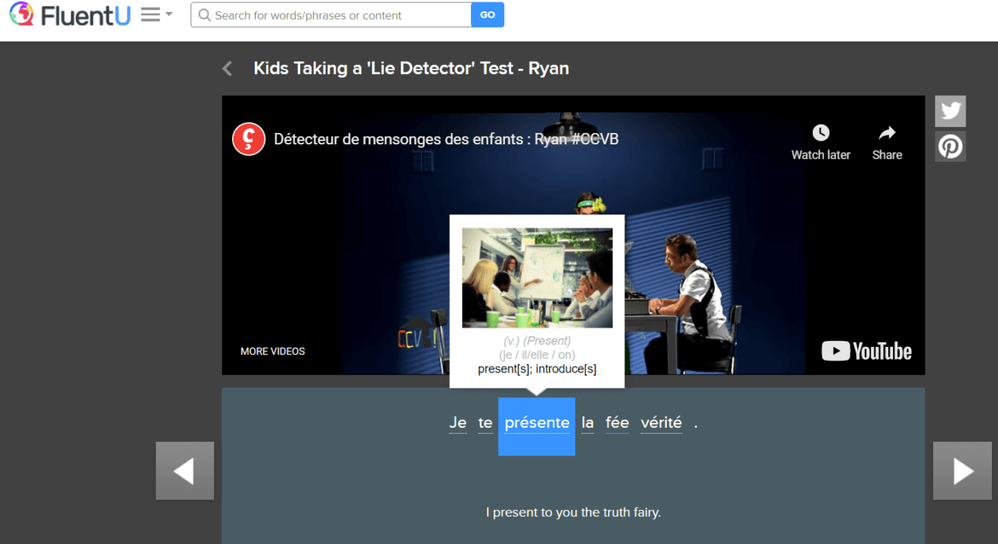Screen dimensions: 998x544
Task: Click the magnifier icon in the search bar
Action: (x=203, y=14)
